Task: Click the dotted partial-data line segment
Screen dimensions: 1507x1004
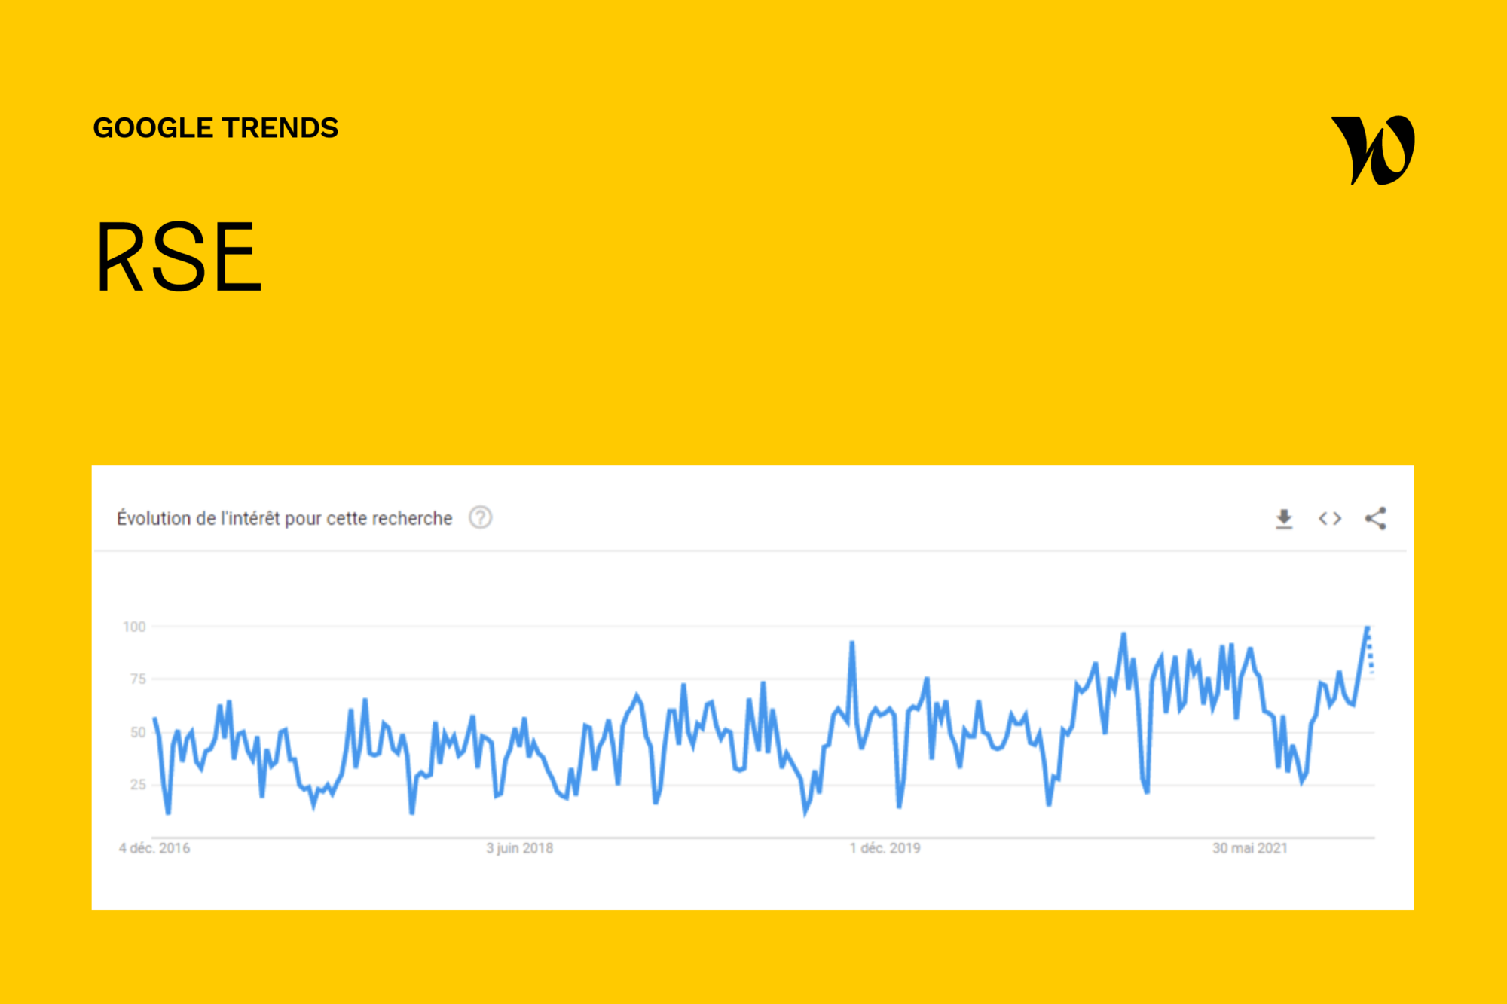Action: tap(1371, 655)
